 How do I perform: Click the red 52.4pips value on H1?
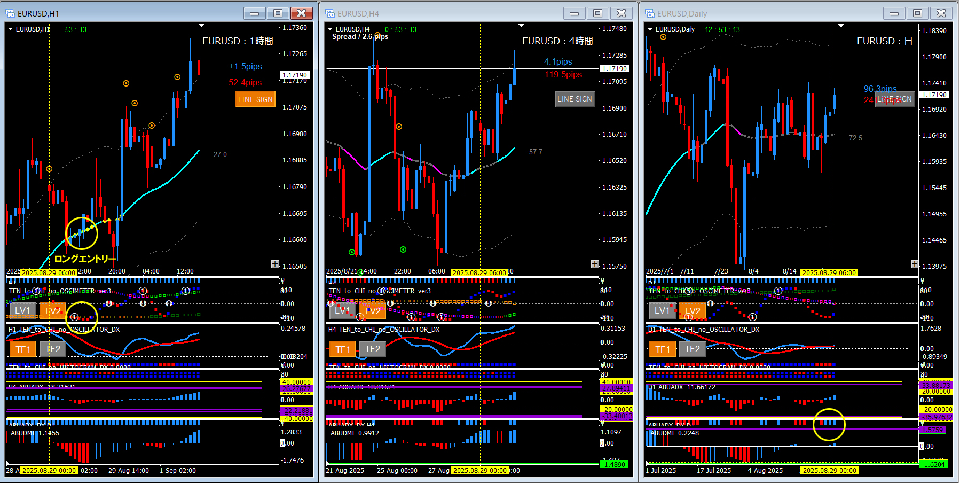click(x=245, y=83)
